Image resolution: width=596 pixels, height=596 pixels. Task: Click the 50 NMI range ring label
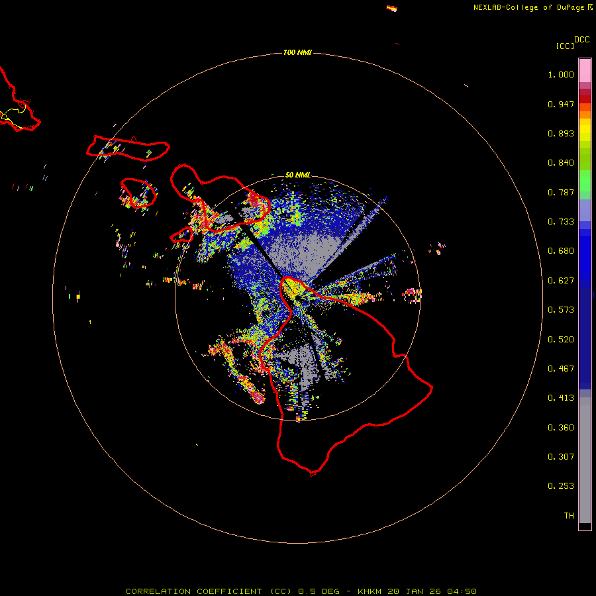point(297,175)
